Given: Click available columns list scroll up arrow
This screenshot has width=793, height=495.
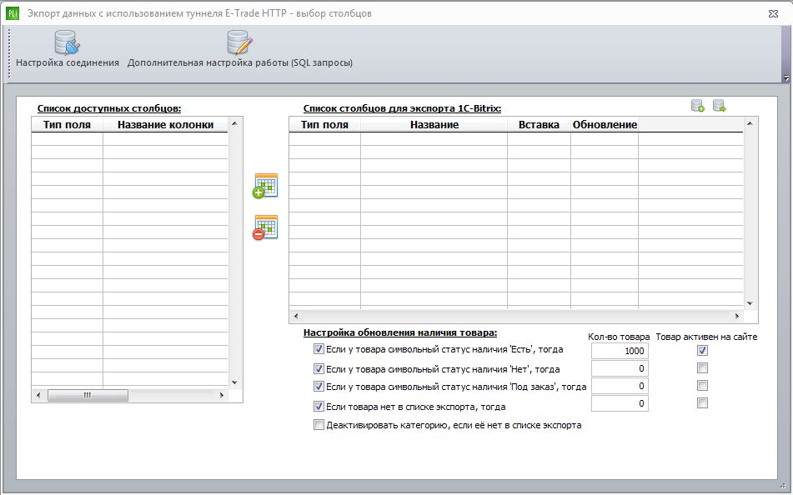Looking at the screenshot, I should pyautogui.click(x=234, y=123).
